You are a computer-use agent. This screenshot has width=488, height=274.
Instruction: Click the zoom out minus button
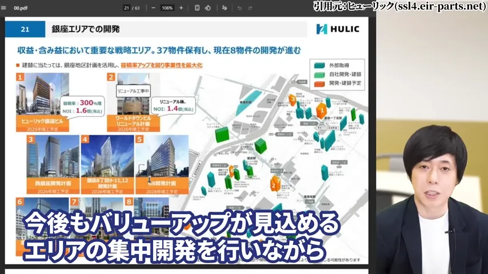tap(153, 8)
